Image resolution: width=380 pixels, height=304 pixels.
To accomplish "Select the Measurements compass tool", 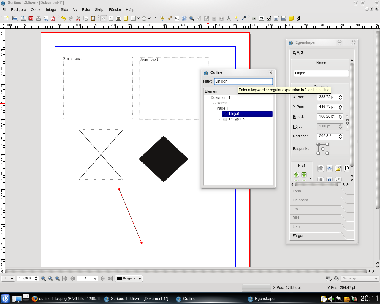I will tap(229, 18).
